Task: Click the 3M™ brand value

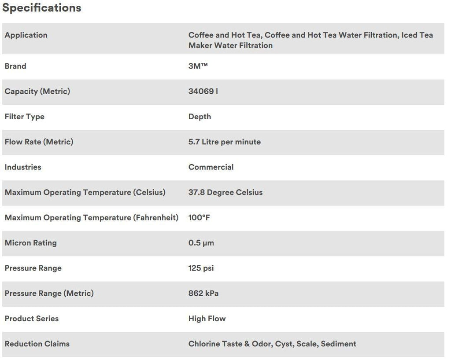Action: [198, 66]
